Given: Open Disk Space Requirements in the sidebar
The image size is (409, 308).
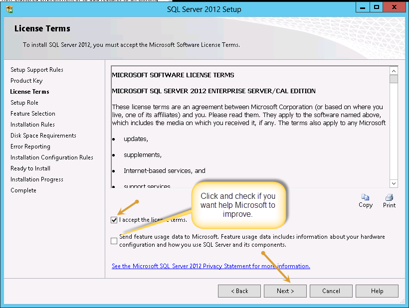Looking at the screenshot, I should point(43,135).
